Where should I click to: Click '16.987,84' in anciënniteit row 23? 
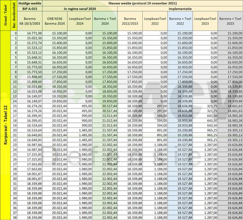(x=34, y=145)
